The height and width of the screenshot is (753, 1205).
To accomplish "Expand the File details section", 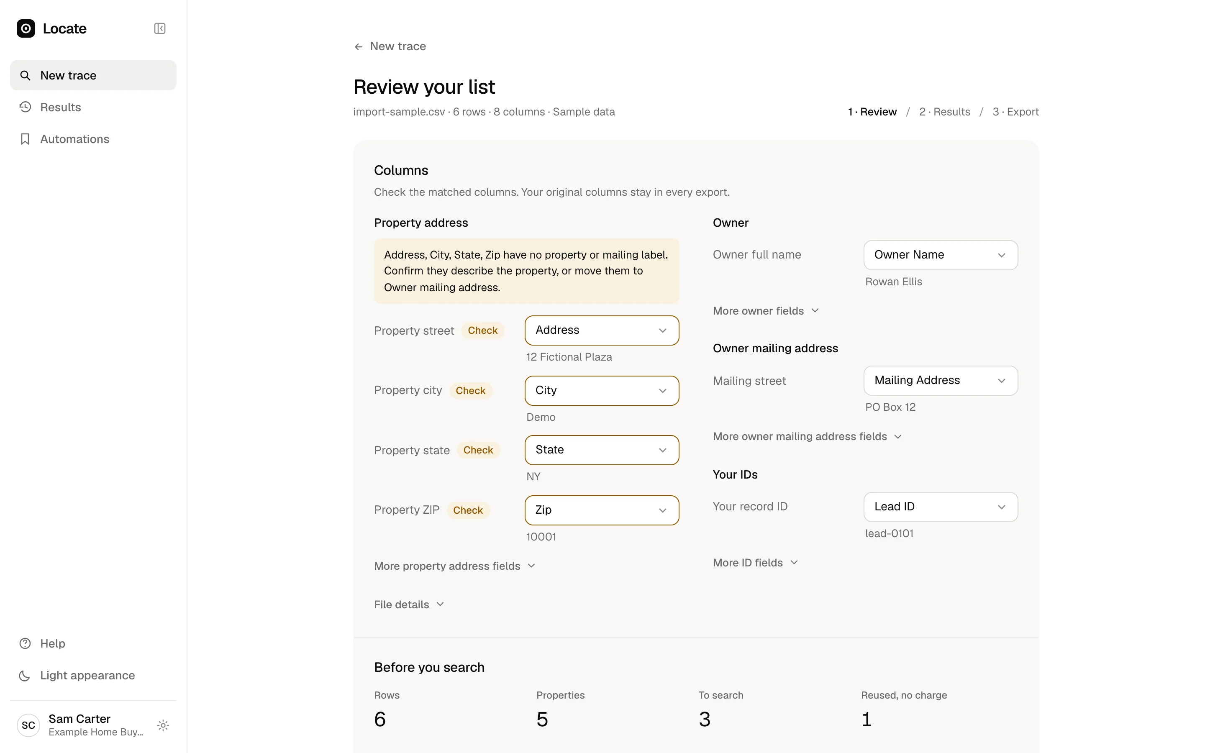I will pyautogui.click(x=409, y=604).
